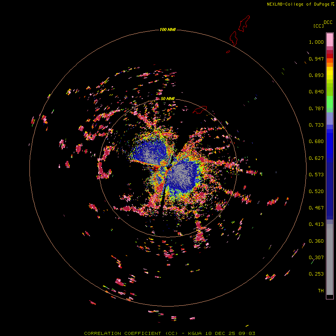Click the 0.787 scale value

click(316, 108)
